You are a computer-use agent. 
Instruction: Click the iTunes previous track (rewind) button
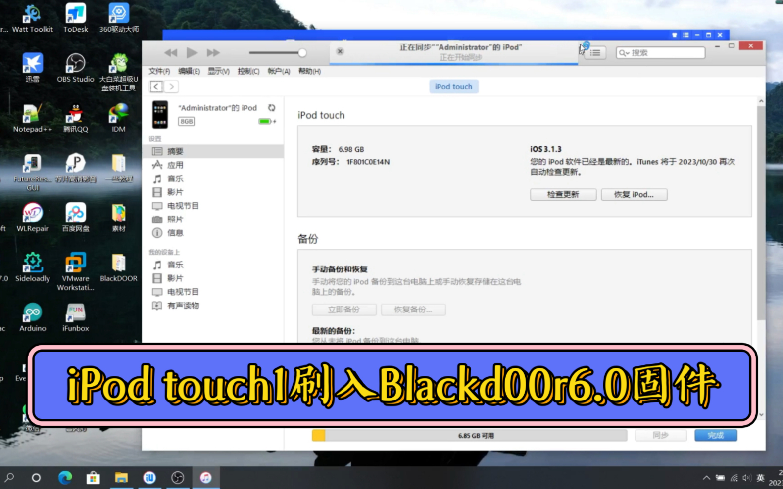(171, 53)
